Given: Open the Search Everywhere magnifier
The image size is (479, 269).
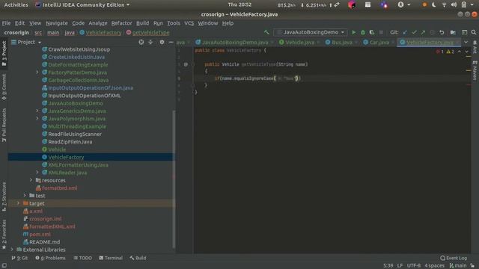Looking at the screenshot, I should 474,32.
